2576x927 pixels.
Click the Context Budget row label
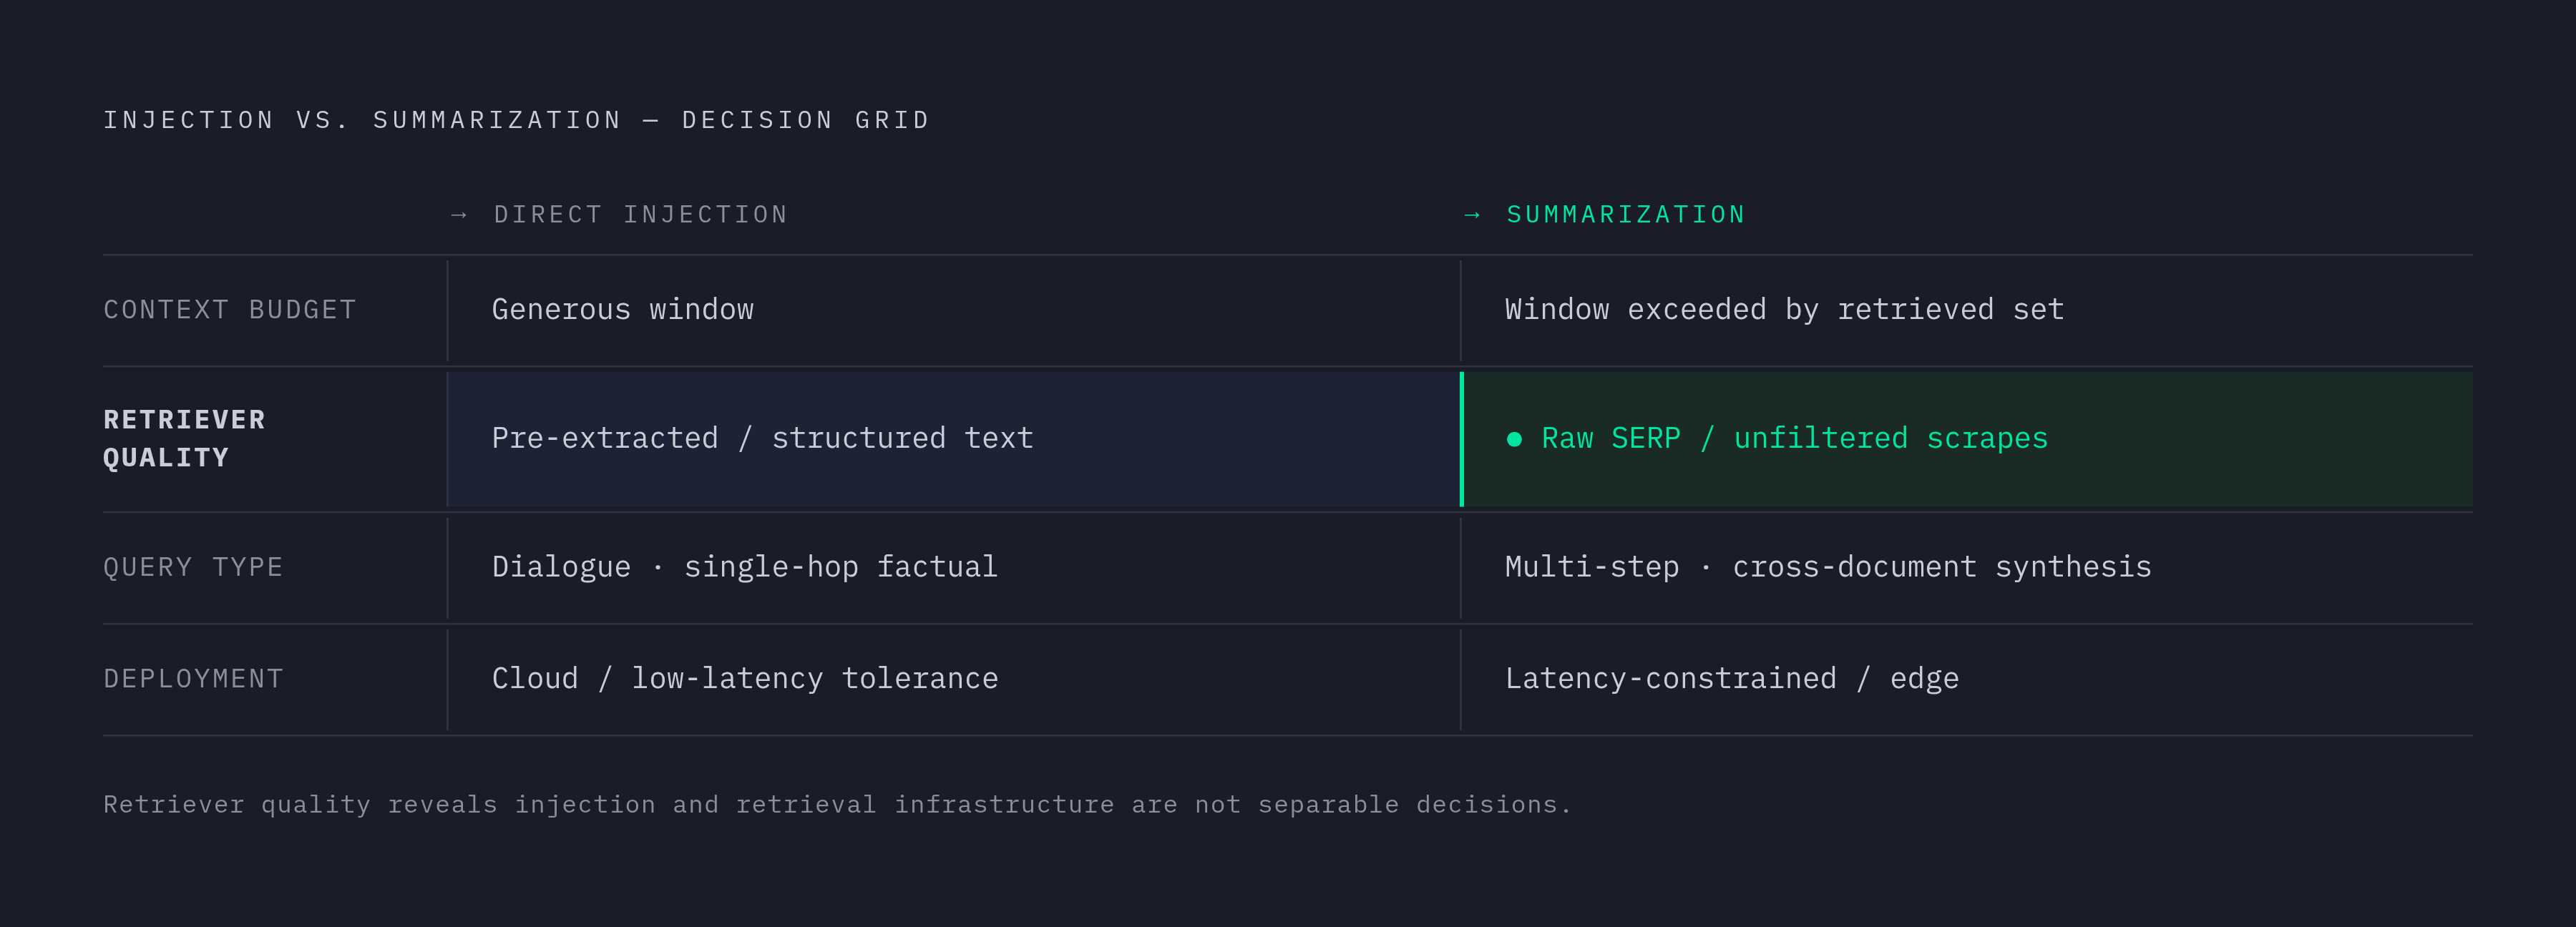click(x=230, y=310)
